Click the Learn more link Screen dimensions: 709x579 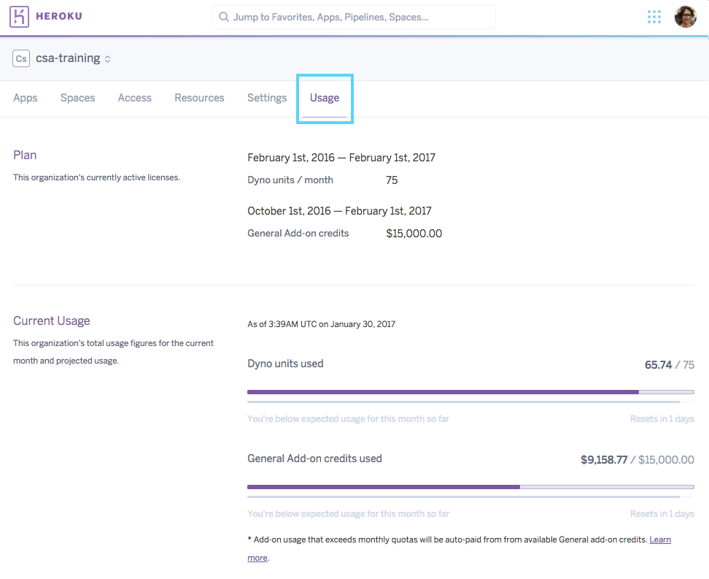click(660, 540)
